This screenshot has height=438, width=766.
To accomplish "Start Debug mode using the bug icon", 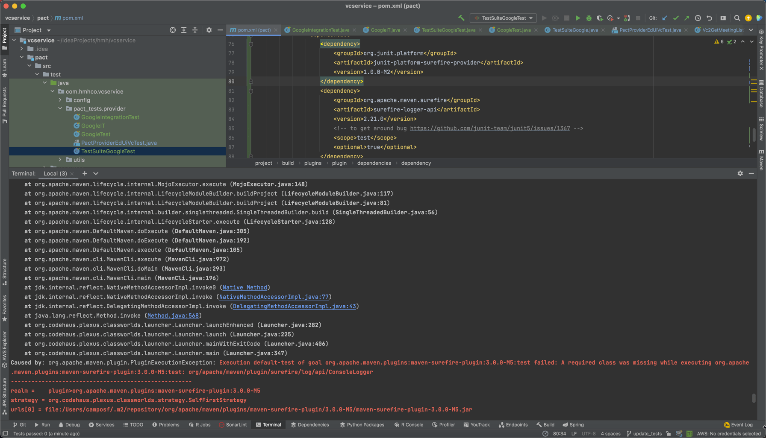I will pos(589,18).
